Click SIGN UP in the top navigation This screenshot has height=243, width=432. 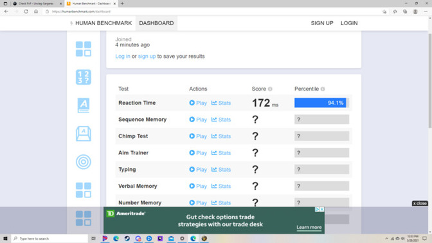click(x=322, y=23)
